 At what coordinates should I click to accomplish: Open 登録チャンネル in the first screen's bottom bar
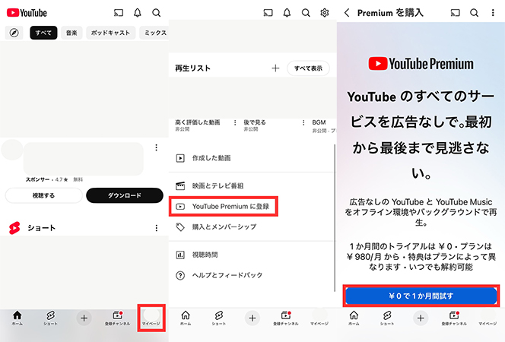118,318
